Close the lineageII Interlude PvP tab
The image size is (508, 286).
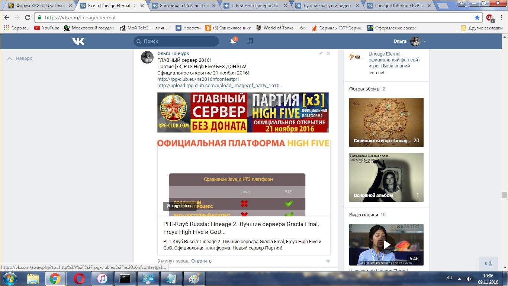[429, 6]
